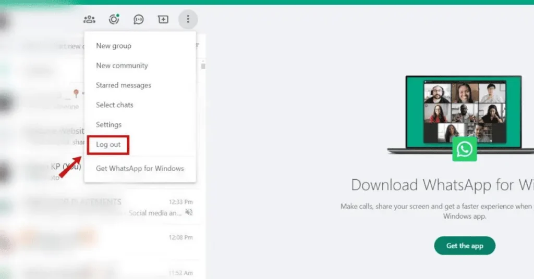Click the muted bell icon on chat
The image size is (534, 279).
(x=189, y=212)
